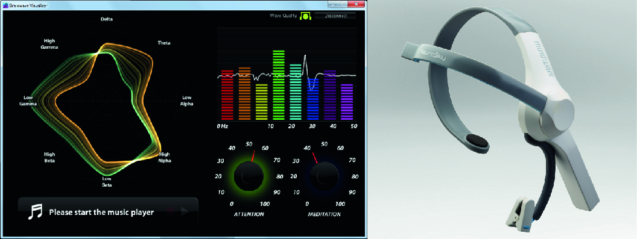The image size is (637, 239).
Task: Click the Low Beta radar label
Action: (x=107, y=181)
